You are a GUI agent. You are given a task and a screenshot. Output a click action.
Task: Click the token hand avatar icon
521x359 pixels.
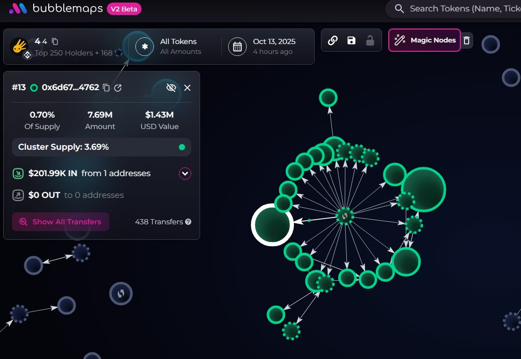tap(19, 46)
